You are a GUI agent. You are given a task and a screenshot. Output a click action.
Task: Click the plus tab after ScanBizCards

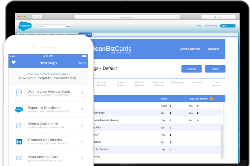tap(94, 35)
